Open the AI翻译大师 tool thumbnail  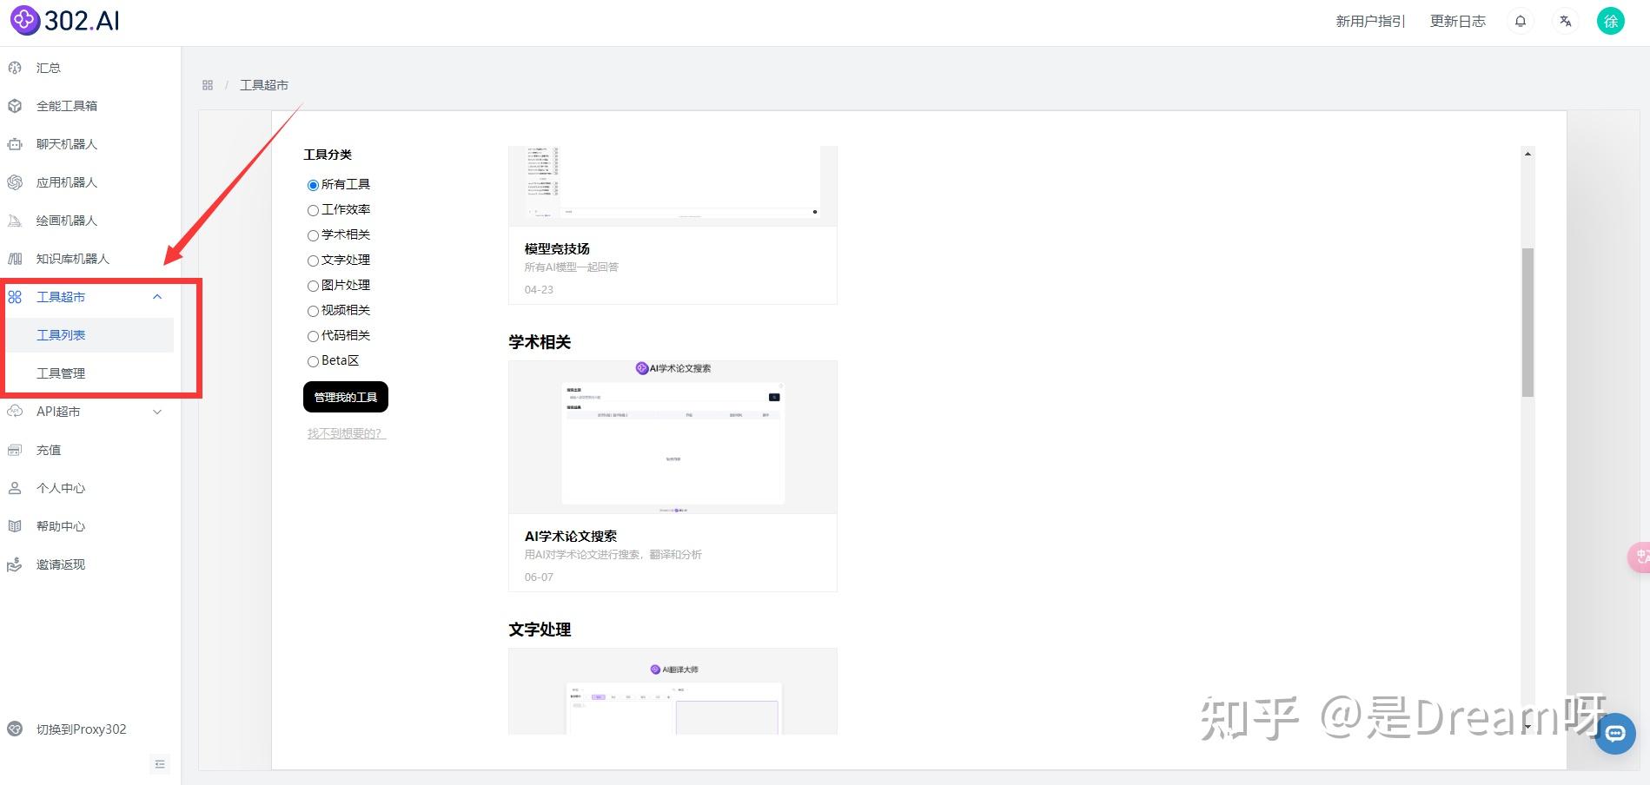tap(673, 691)
